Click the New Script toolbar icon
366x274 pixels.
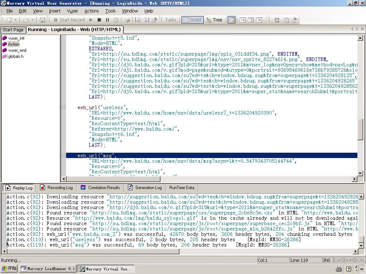coord(9,20)
